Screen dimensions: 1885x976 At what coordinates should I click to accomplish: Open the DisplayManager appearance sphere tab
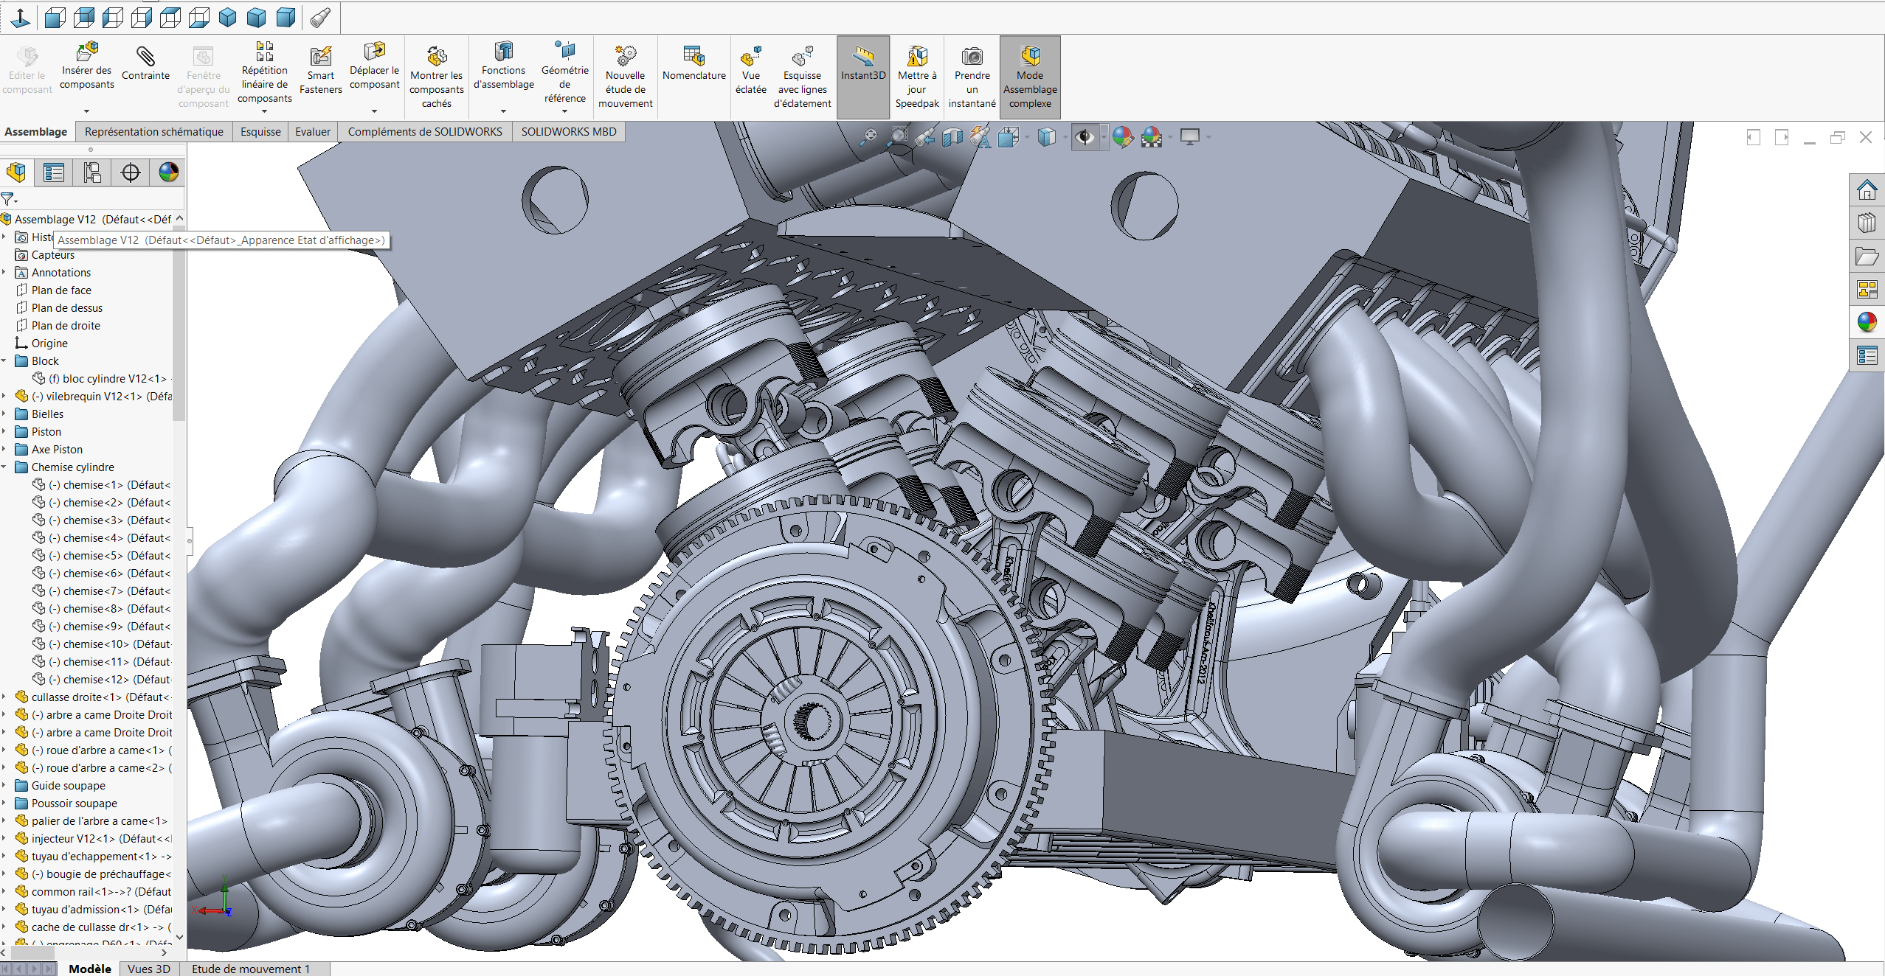point(169,172)
